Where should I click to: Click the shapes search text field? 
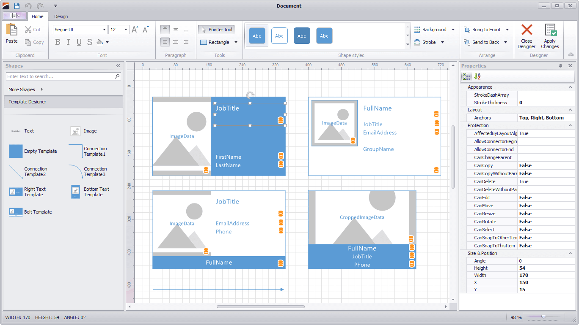60,76
